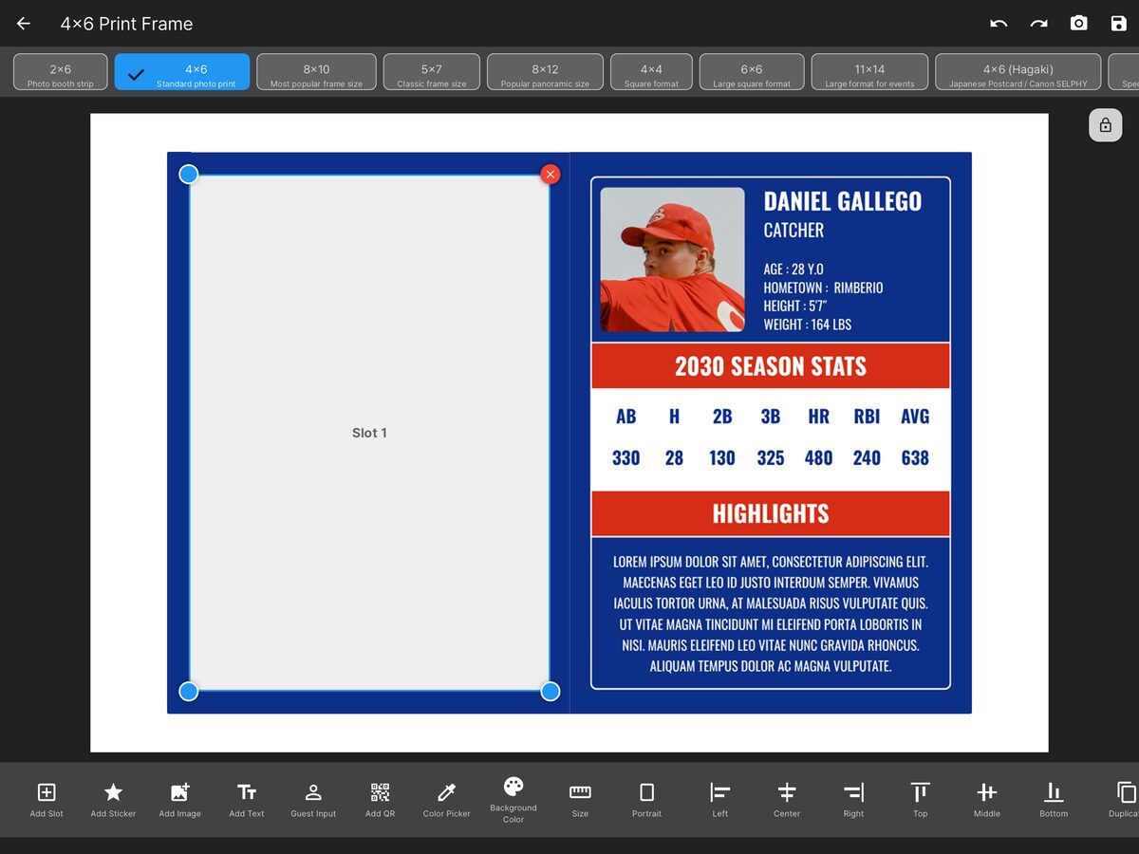Image resolution: width=1139 pixels, height=854 pixels.
Task: Add a Guest Input field
Action: (x=313, y=800)
